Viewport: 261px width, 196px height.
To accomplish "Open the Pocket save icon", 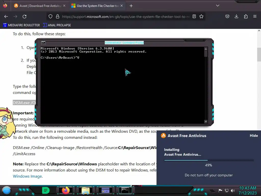I will point(227,16).
